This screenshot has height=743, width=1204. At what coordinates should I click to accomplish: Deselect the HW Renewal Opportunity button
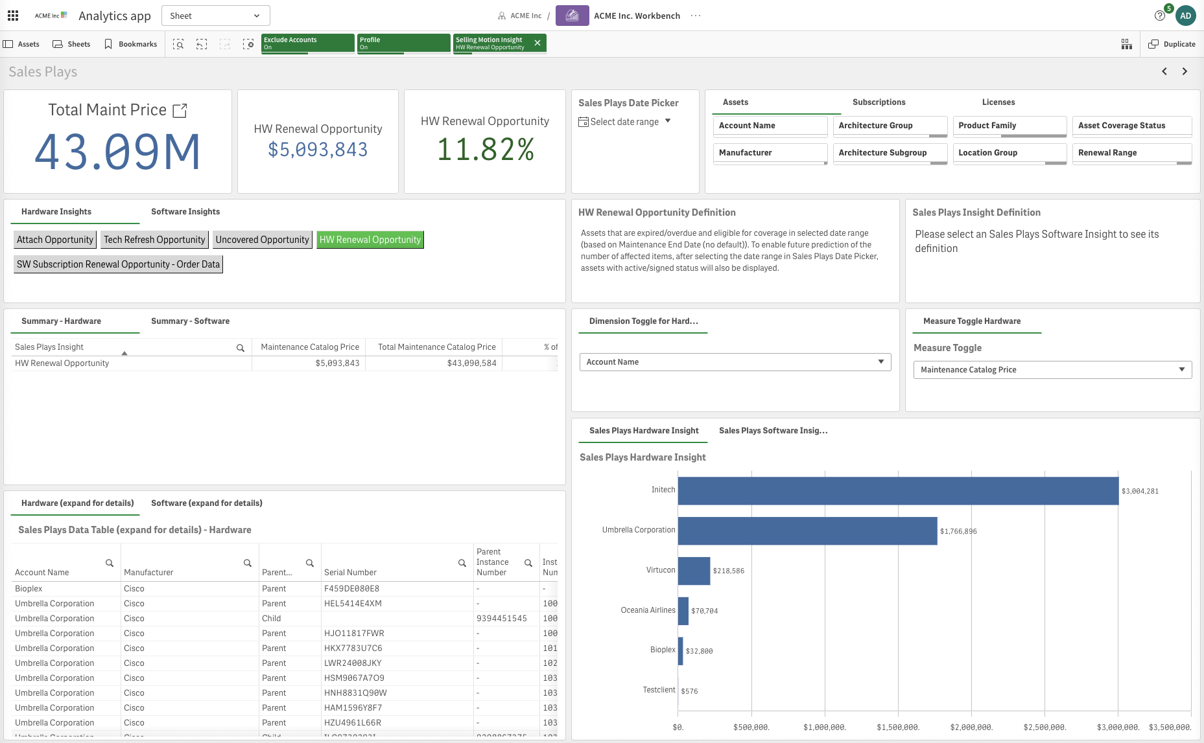(x=370, y=240)
